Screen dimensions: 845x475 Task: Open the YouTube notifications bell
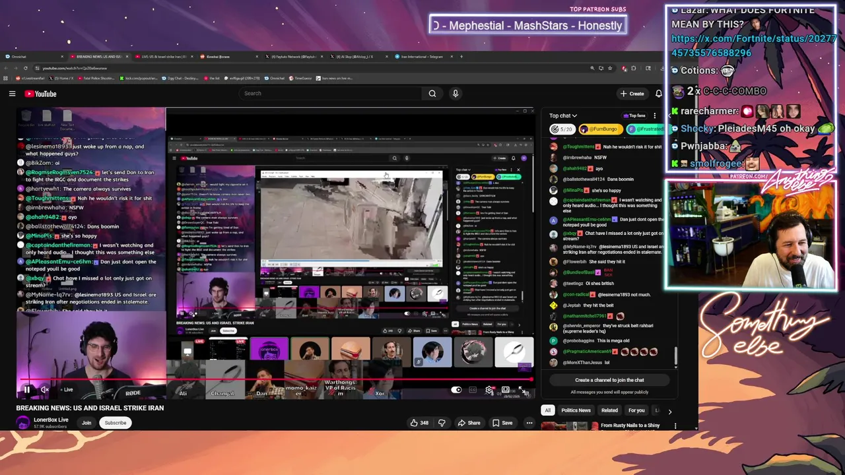tap(658, 94)
